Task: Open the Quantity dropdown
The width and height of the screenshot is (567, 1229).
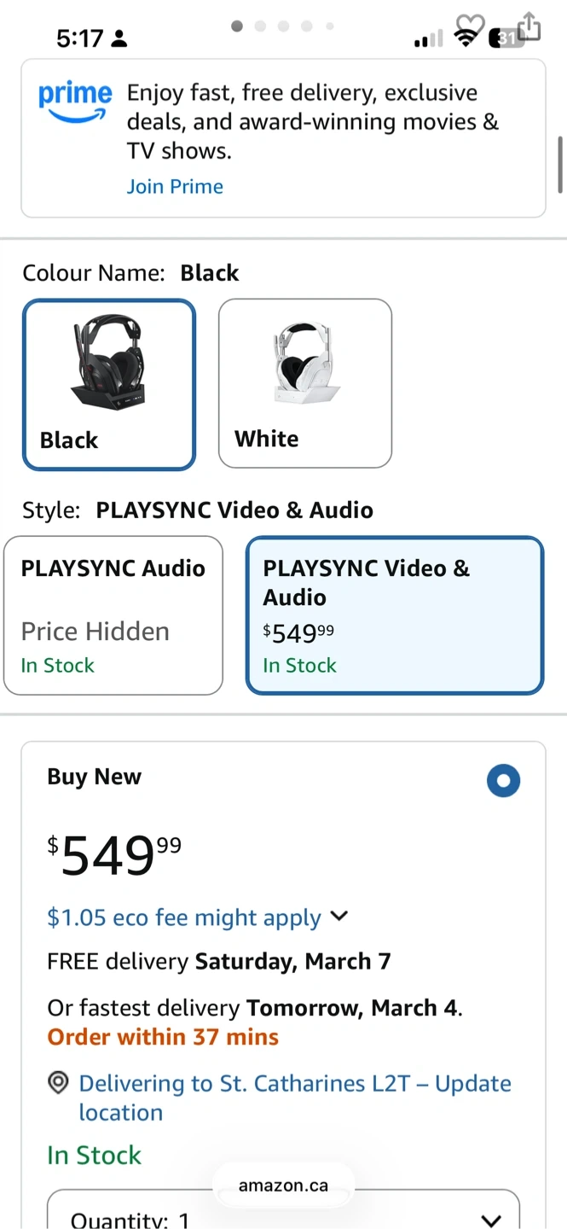Action: 282,1216
